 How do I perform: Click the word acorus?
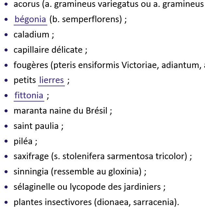pos(27,4)
